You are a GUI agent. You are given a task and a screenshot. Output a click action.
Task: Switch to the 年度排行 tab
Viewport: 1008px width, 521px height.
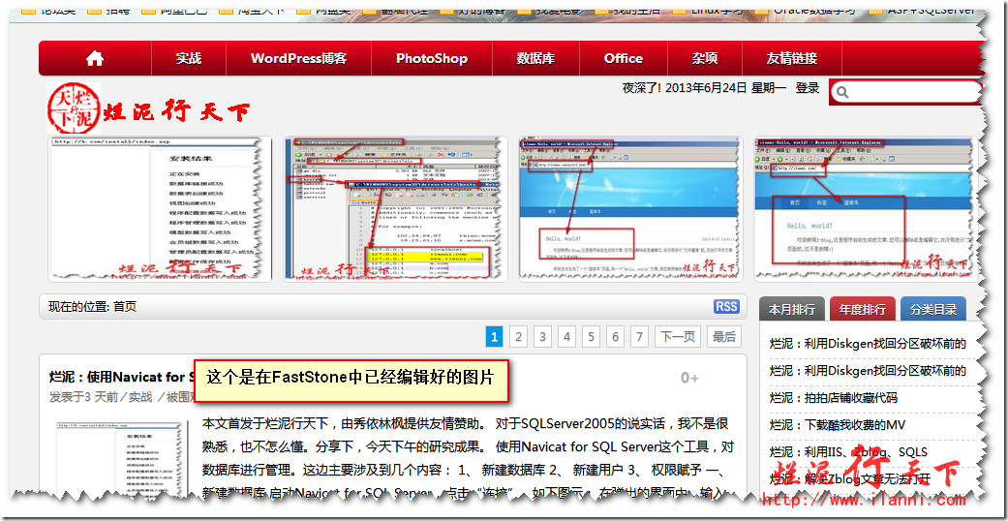coord(862,309)
